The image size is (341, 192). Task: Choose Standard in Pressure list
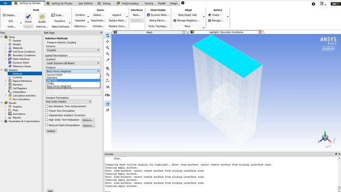pos(73,78)
